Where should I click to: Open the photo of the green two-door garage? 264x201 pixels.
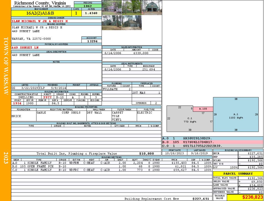[x=152, y=8]
